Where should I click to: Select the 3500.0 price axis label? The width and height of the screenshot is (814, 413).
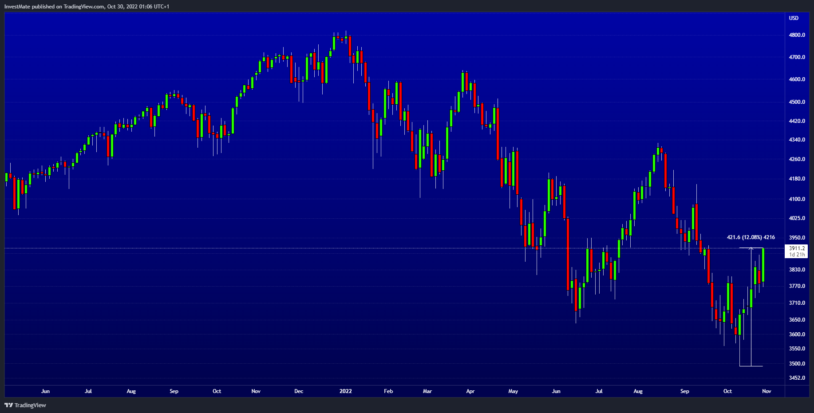click(x=797, y=364)
